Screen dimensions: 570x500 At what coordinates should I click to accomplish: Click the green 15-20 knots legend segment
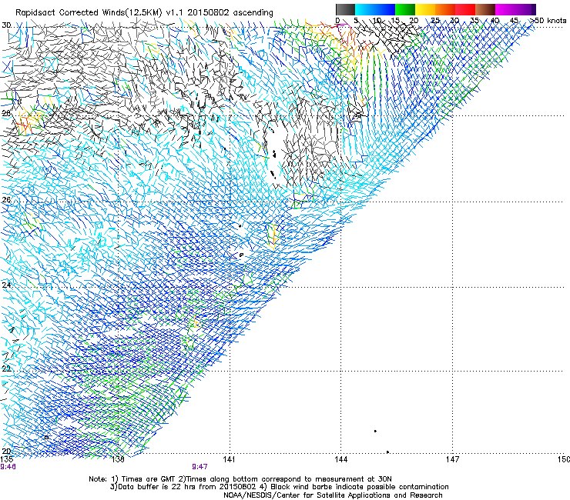coord(405,9)
